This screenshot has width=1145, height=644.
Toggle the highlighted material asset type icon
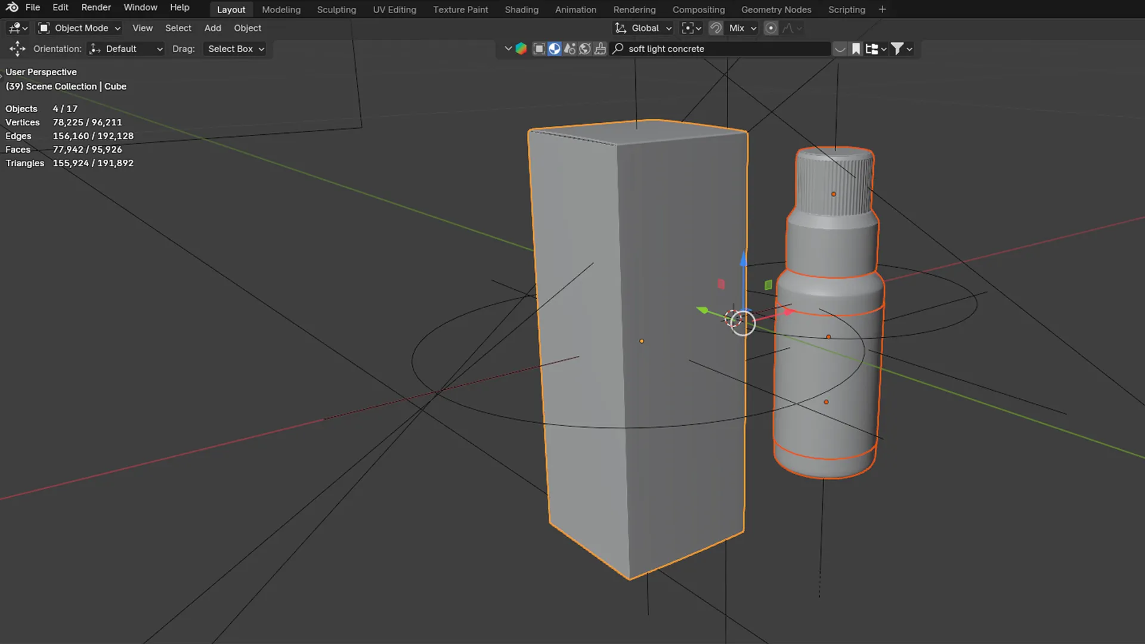click(554, 48)
